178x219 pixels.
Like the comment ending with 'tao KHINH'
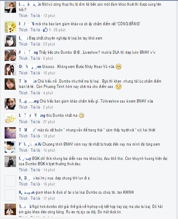click(x=23, y=198)
